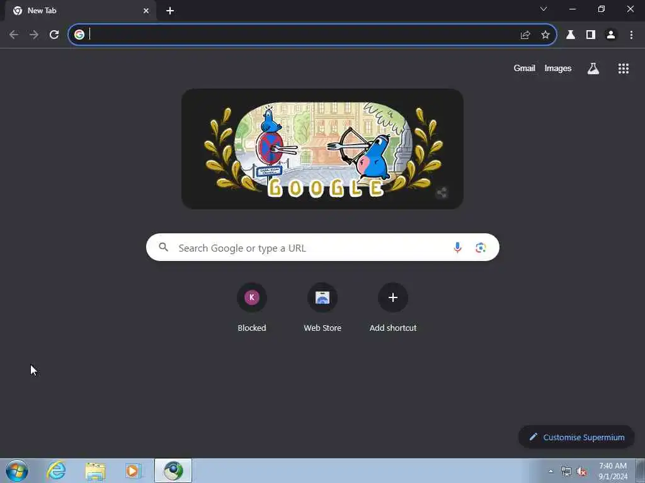Bookmark this tab with the star icon
Screen dimensions: 645x483
[x=545, y=35]
